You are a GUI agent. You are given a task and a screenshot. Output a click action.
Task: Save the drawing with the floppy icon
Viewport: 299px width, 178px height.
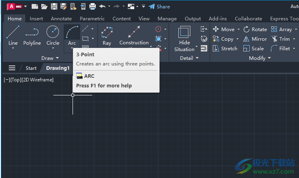click(x=54, y=7)
